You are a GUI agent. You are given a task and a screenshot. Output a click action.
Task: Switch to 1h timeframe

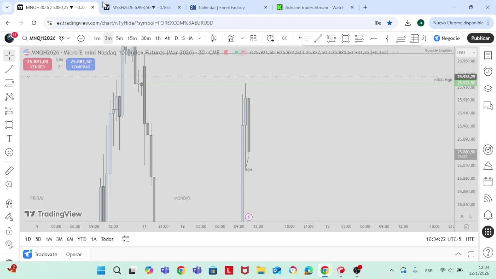(x=158, y=38)
